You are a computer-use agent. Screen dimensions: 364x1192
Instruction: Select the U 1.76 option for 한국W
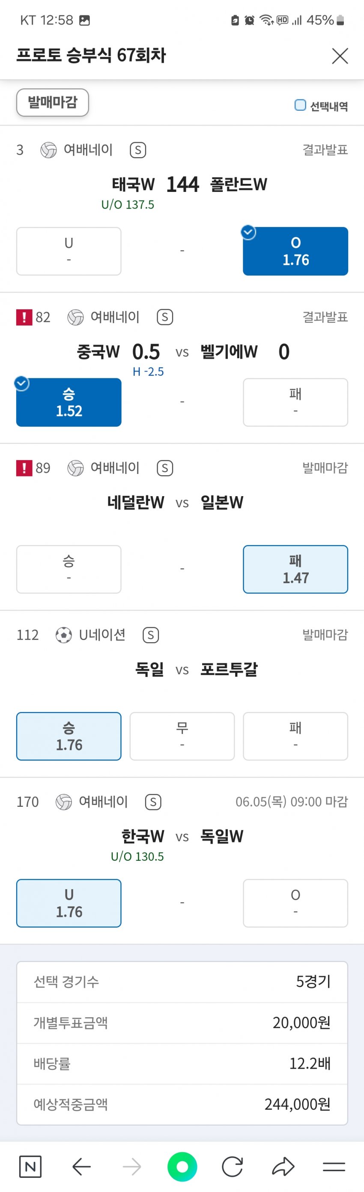tap(69, 903)
